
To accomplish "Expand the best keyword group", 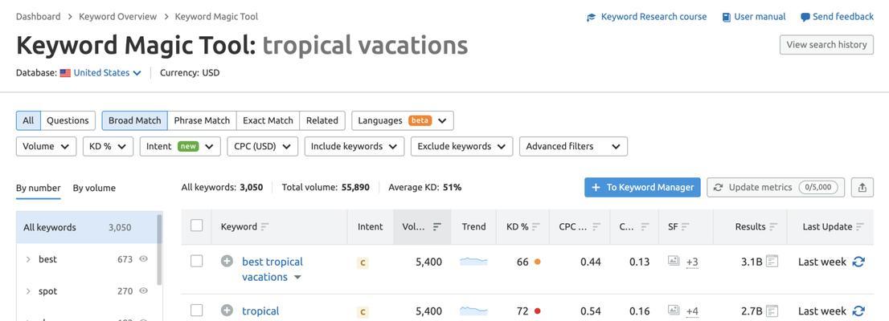I will click(x=28, y=259).
